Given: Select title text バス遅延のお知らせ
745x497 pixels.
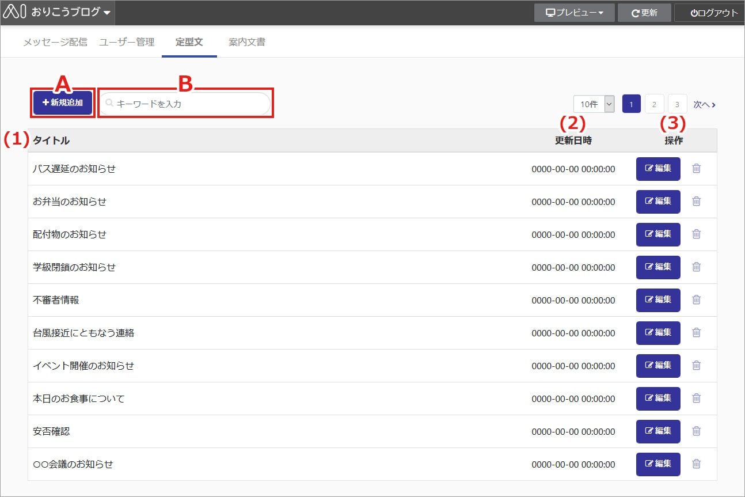Looking at the screenshot, I should click(74, 169).
